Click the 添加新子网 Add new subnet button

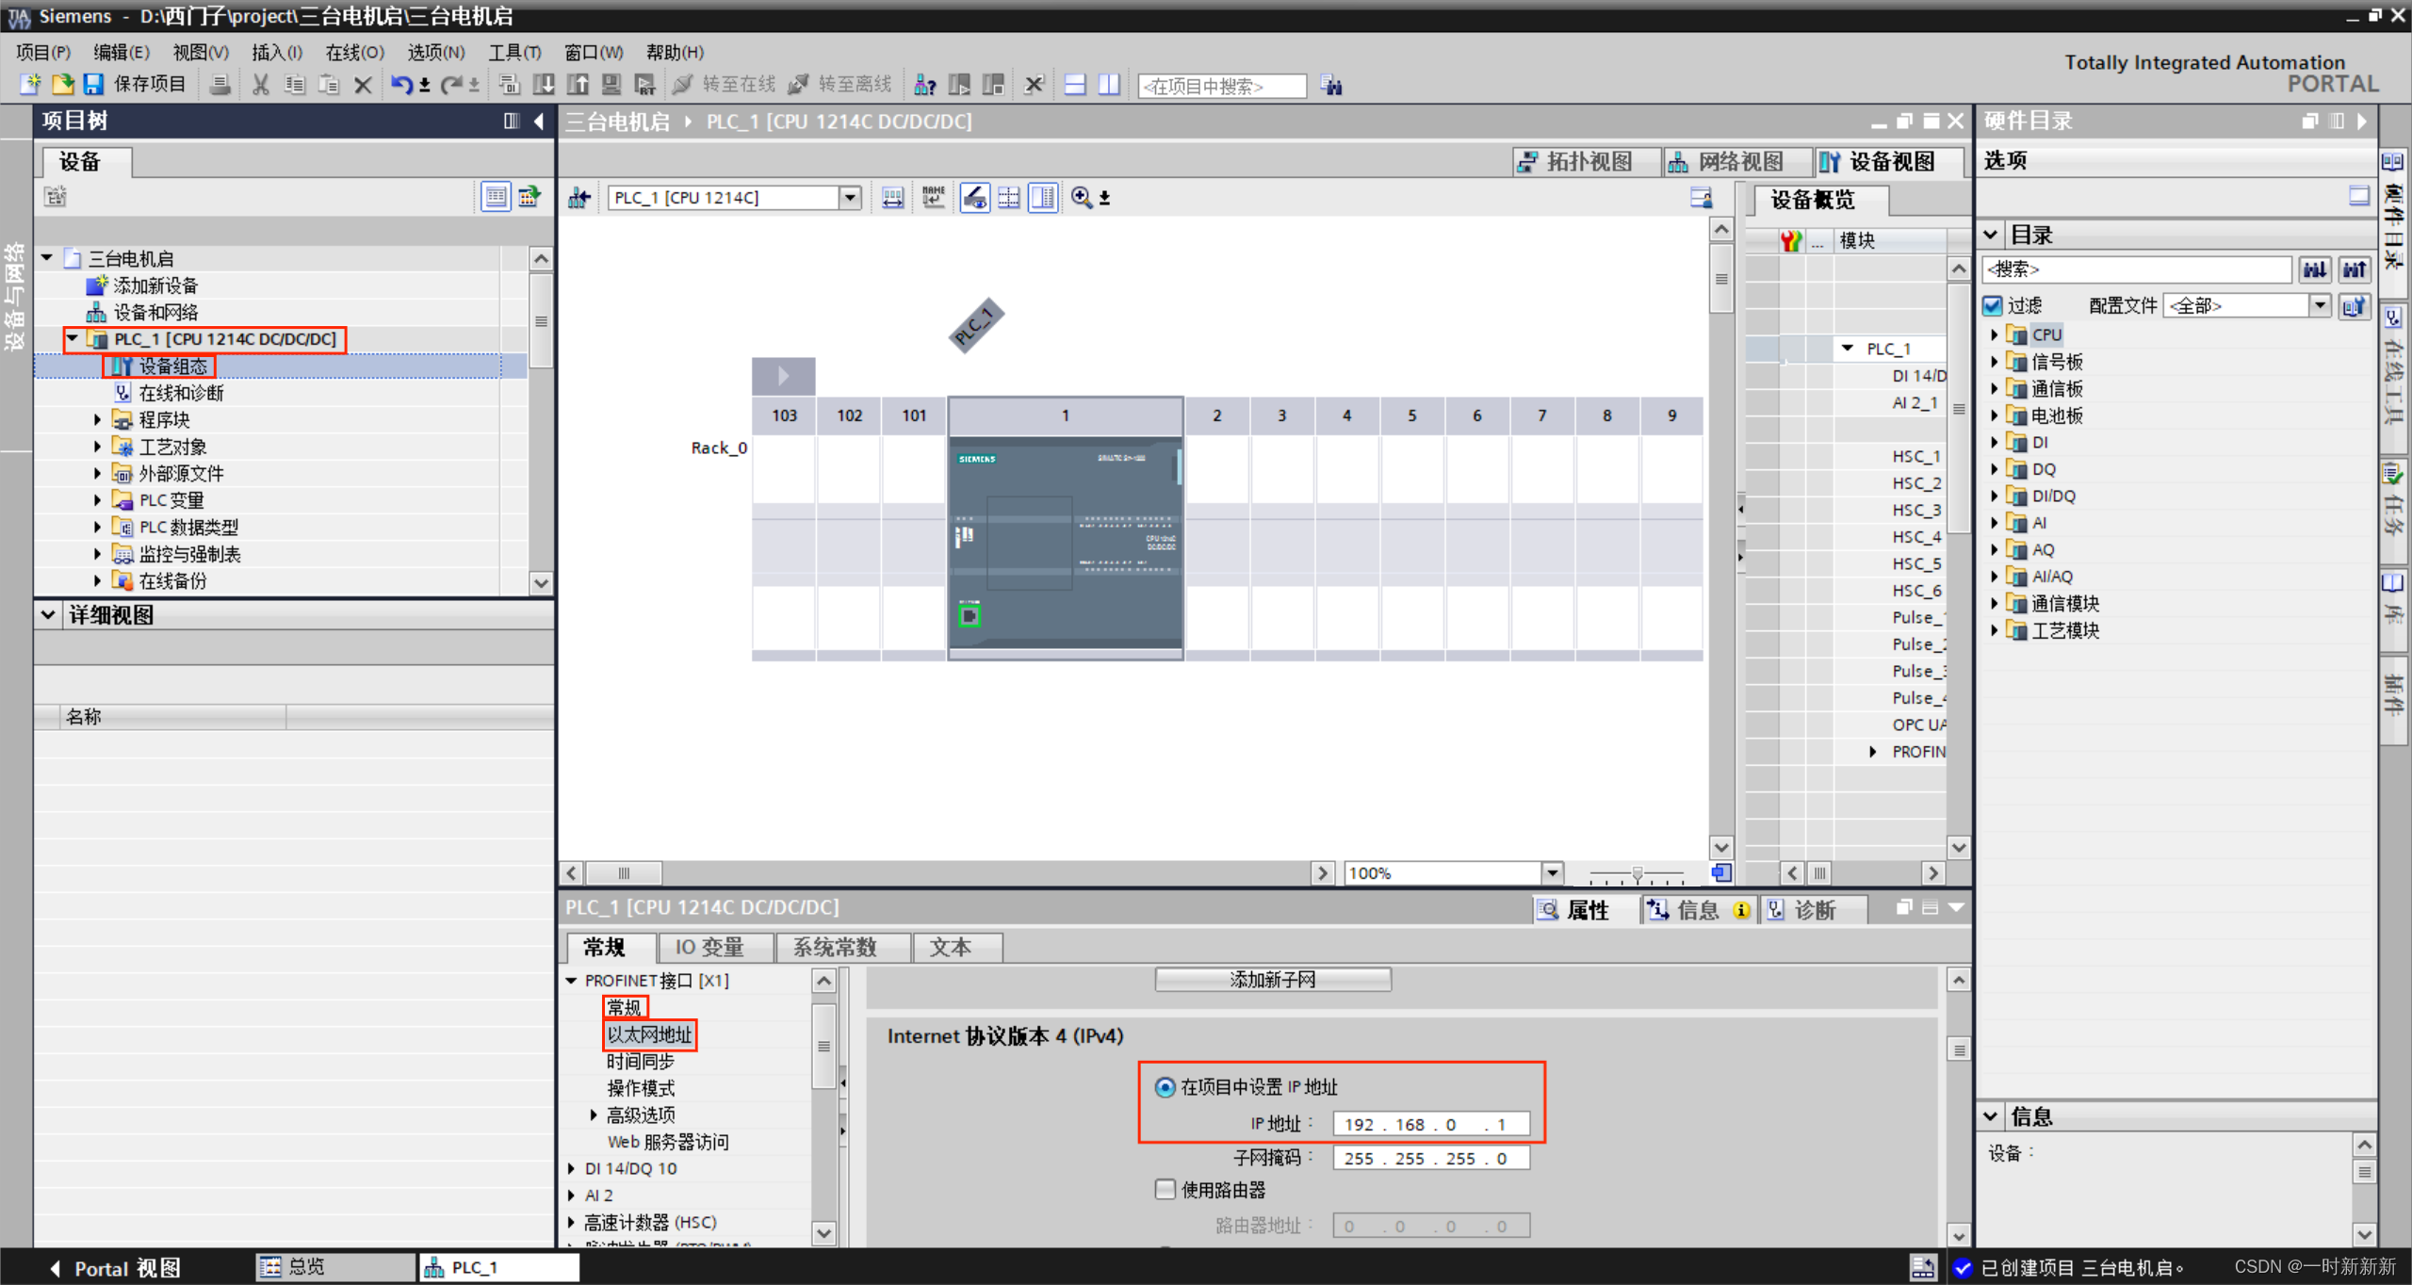tap(1272, 980)
